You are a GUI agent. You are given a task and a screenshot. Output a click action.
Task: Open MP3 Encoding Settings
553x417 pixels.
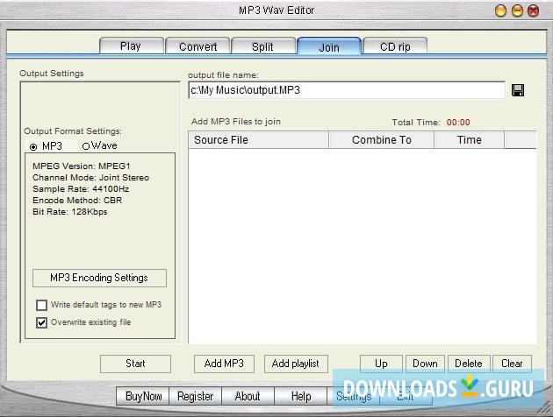point(99,278)
